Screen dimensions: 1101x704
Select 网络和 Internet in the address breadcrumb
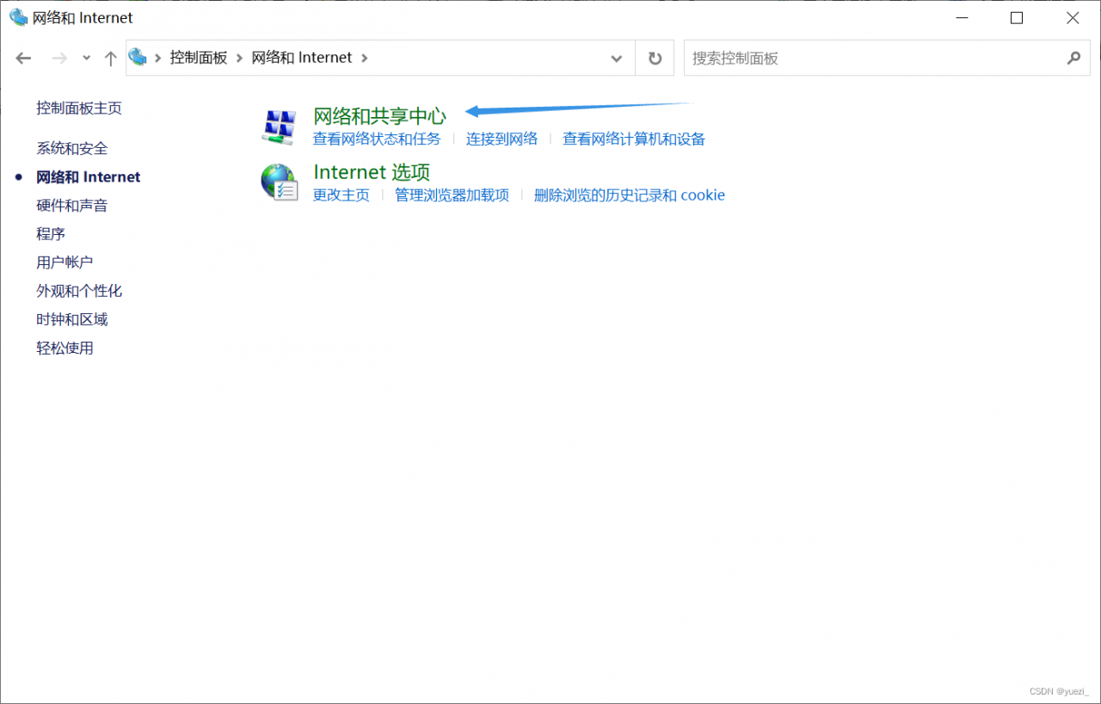[302, 58]
